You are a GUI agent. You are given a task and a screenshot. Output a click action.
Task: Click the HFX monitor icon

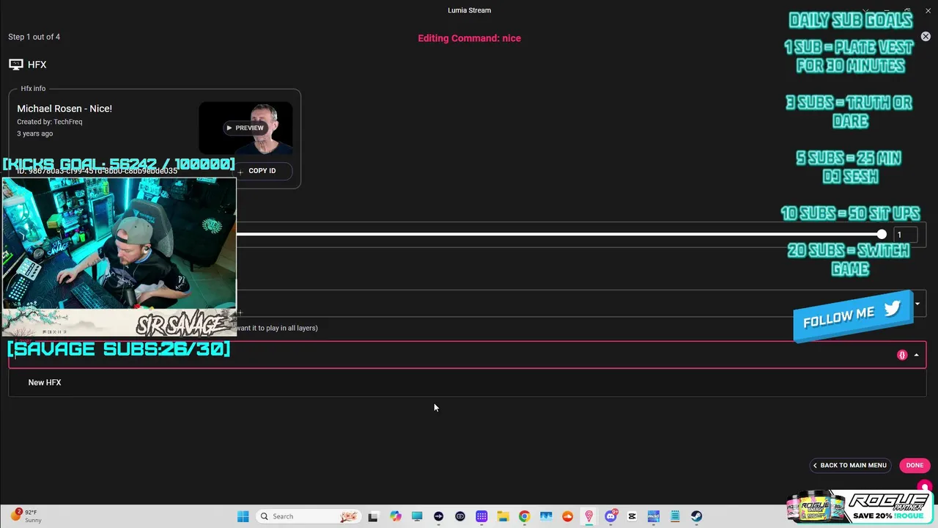point(15,65)
